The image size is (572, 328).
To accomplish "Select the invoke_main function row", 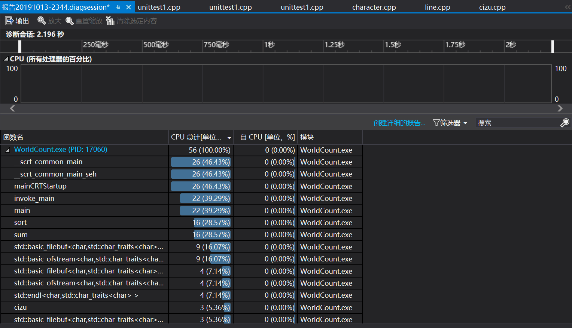I will 181,198.
